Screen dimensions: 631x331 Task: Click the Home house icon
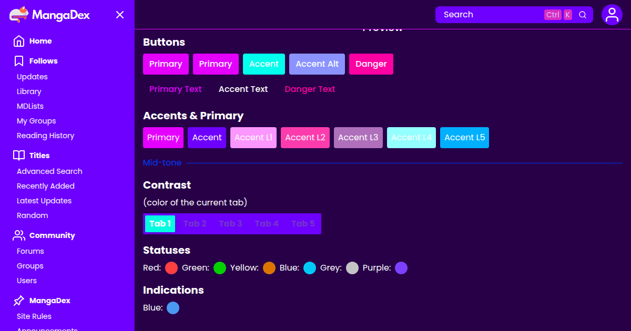[x=19, y=41]
